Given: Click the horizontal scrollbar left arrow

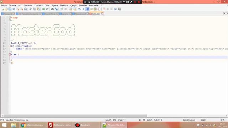Looking at the screenshot, I should [2, 116].
